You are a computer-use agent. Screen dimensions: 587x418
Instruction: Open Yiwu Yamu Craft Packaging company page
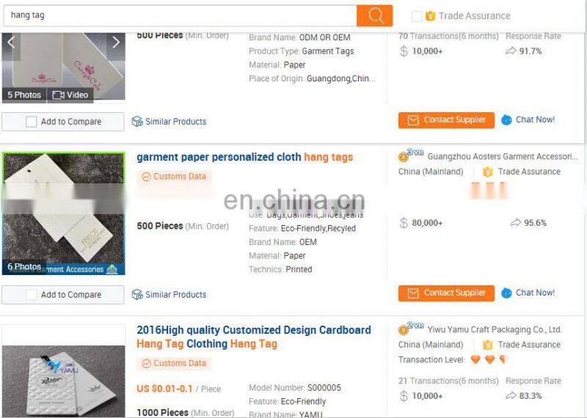point(495,330)
